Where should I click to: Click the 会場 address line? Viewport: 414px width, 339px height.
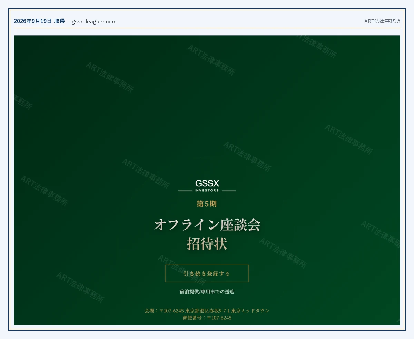(207, 311)
